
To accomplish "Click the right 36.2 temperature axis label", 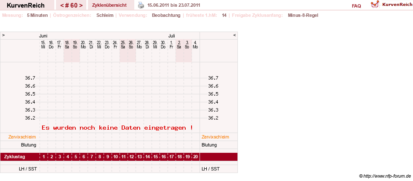I will coord(213,118).
